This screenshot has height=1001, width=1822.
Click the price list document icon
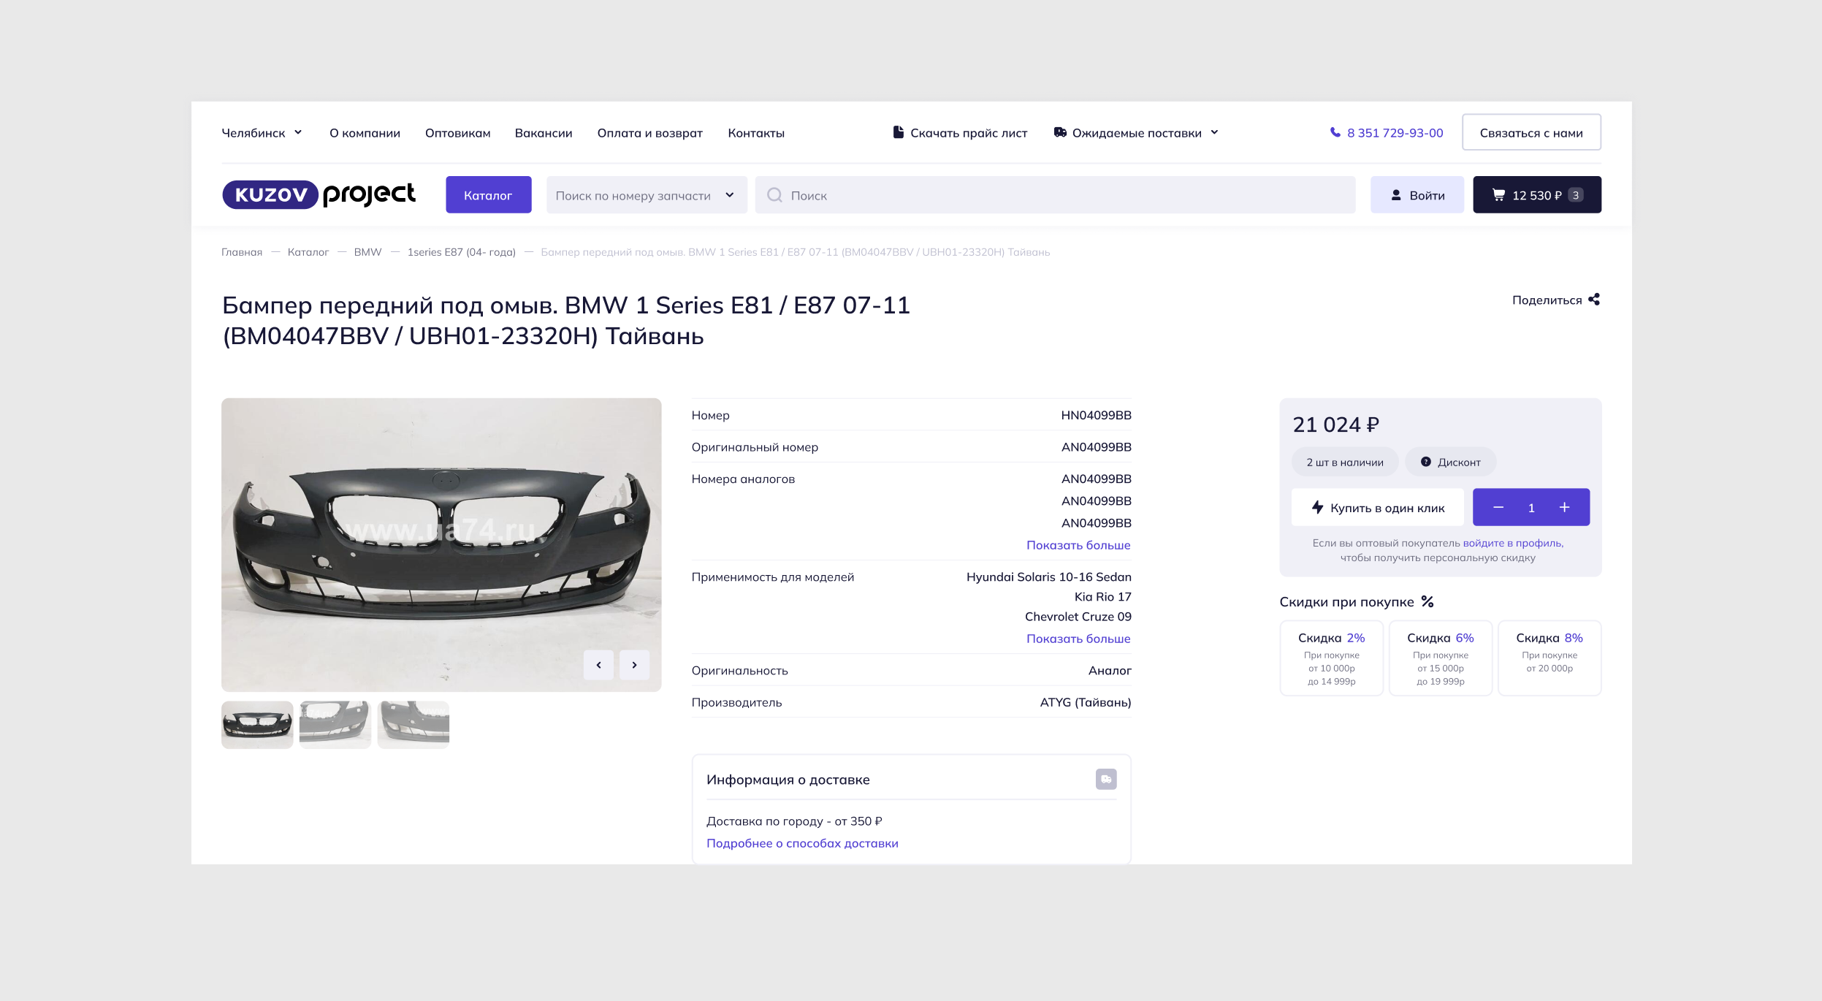coord(898,132)
